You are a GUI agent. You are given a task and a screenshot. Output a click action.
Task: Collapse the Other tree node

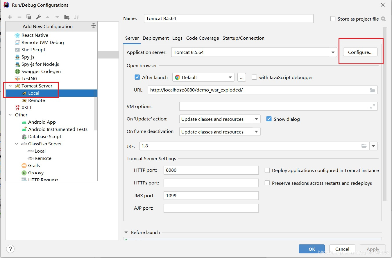tap(10, 115)
